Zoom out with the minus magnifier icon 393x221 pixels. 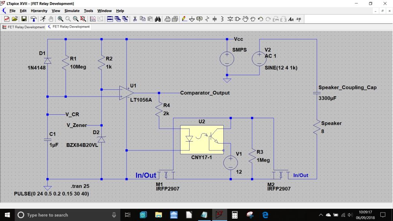click(x=76, y=19)
